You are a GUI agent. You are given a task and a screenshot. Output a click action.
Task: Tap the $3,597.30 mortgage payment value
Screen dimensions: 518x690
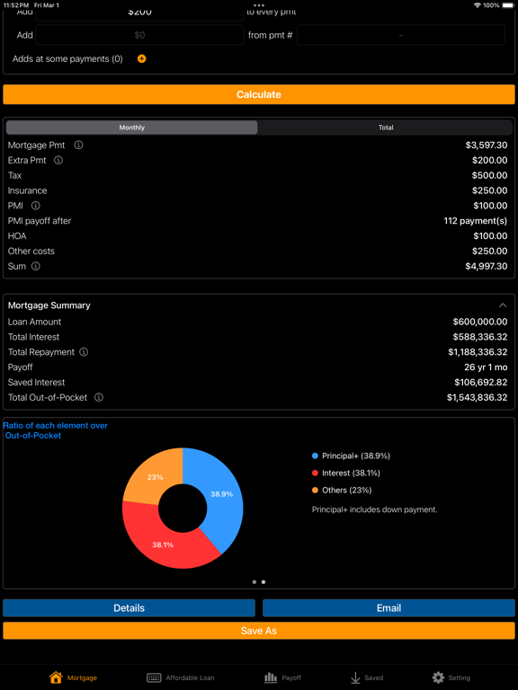click(x=487, y=145)
